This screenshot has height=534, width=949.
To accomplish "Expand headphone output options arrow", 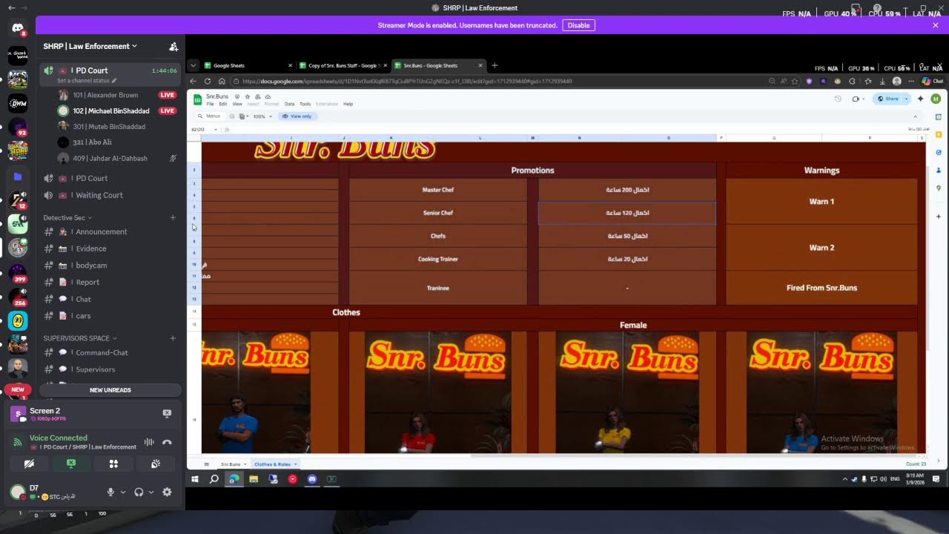I will click(x=151, y=492).
